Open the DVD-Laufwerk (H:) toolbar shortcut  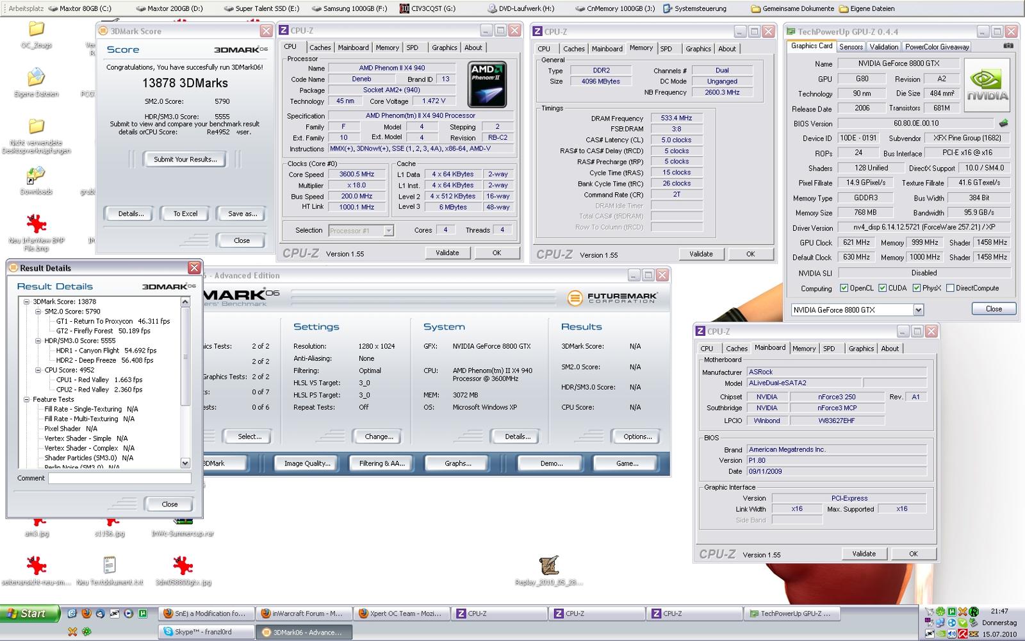[x=521, y=9]
